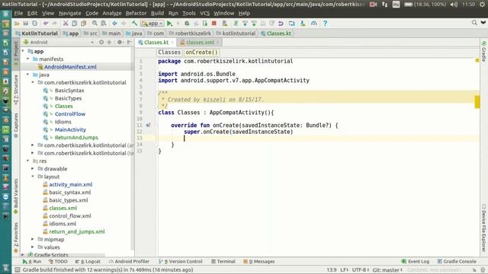Click the onCreate() breadcrumb
Screen dimensions: 488x274
pos(201,53)
